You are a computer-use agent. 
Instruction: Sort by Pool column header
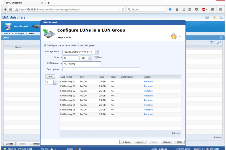pyautogui.click(x=88, y=77)
